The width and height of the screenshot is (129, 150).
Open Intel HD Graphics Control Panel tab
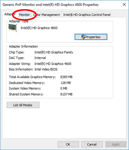coord(87,15)
